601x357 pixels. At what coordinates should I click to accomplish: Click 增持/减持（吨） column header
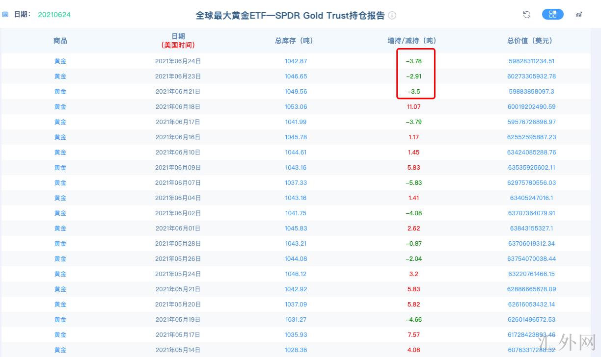coord(412,41)
